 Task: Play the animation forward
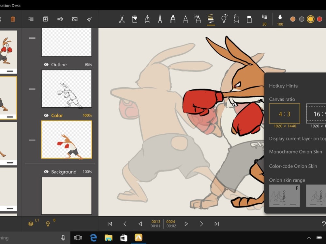pos(186,224)
